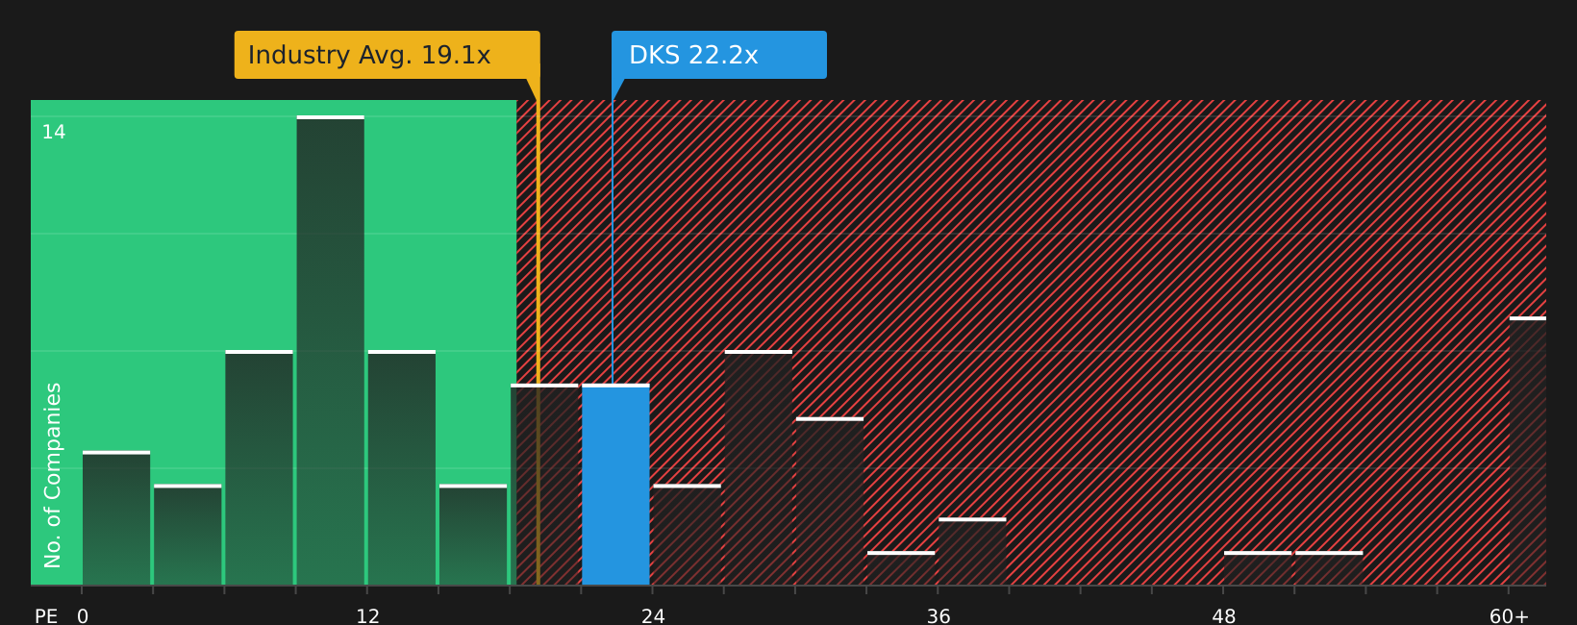Select the blue highlighted DKS histogram bar
Screen dimensions: 1577x625
pos(615,485)
